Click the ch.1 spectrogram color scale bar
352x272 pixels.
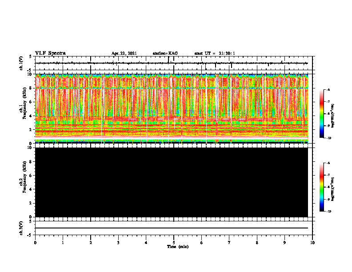pyautogui.click(x=321, y=114)
